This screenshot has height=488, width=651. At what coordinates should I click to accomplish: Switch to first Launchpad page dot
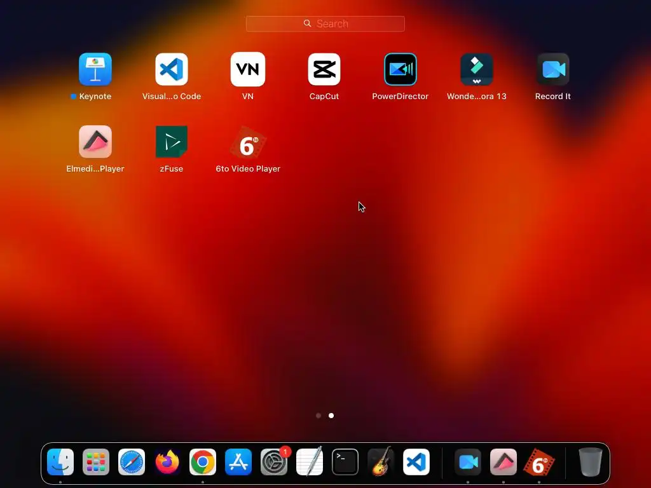click(x=319, y=416)
